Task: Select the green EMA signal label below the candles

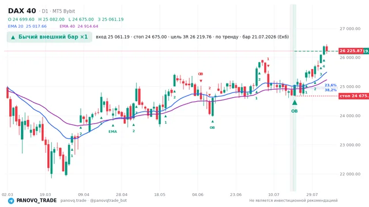Action: coord(113,132)
